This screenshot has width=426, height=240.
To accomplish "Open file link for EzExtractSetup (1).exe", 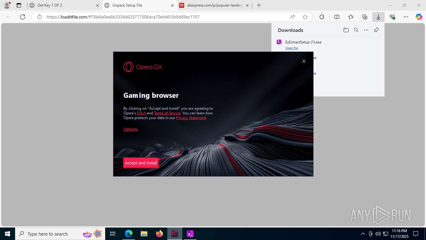I will coord(292,48).
